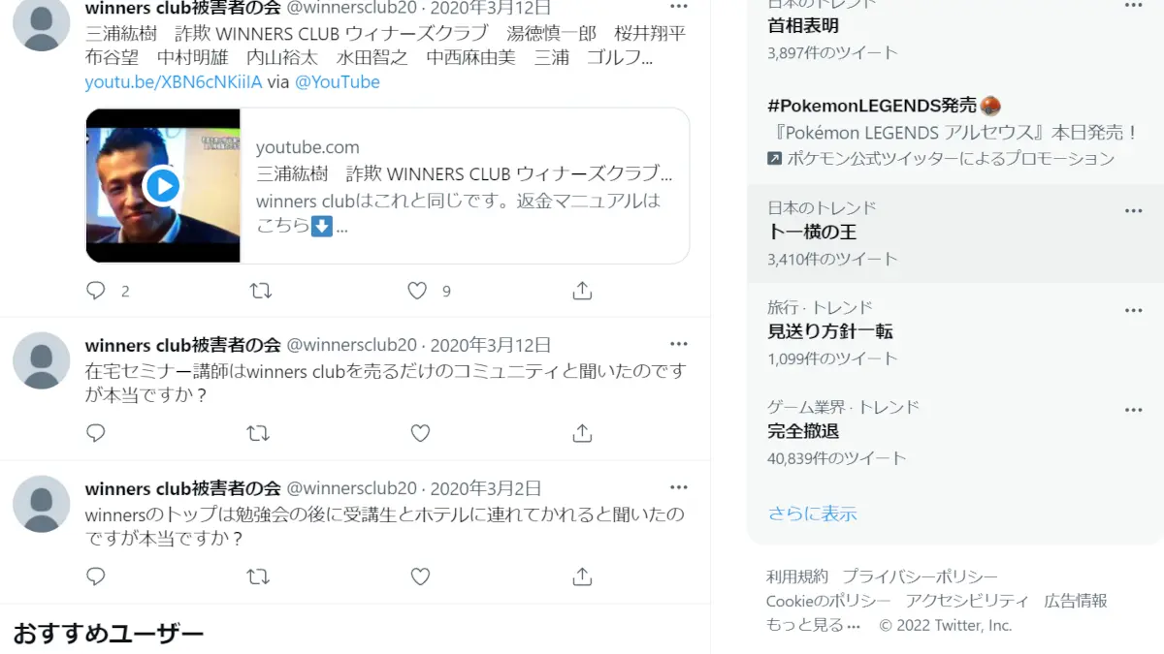Screen dimensions: 1164x654
Task: Open more options for 見送り方針一転 trend
Action: pos(1133,310)
